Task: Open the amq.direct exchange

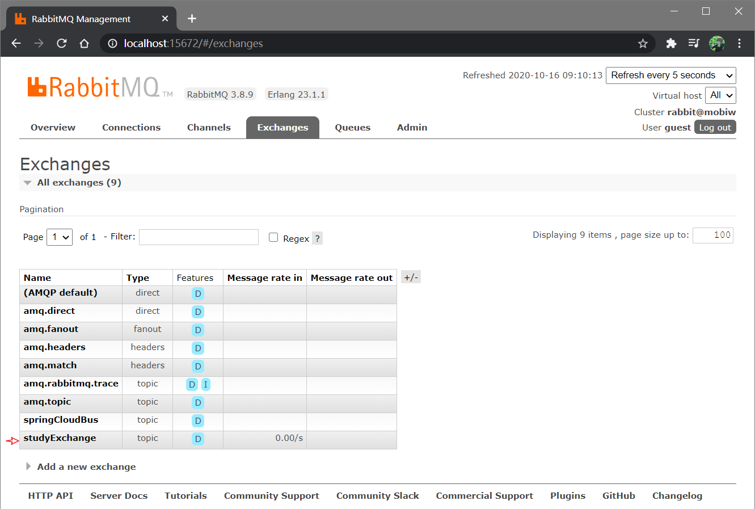Action: pyautogui.click(x=49, y=311)
